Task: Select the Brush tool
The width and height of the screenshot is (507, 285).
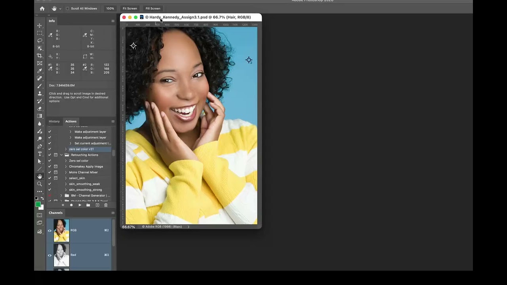Action: pyautogui.click(x=40, y=86)
